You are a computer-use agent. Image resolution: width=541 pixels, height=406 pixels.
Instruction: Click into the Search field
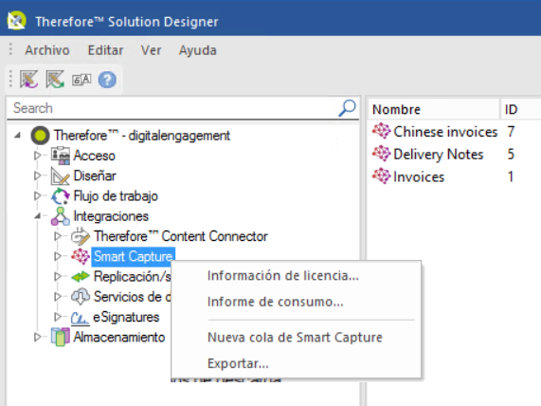[x=172, y=108]
